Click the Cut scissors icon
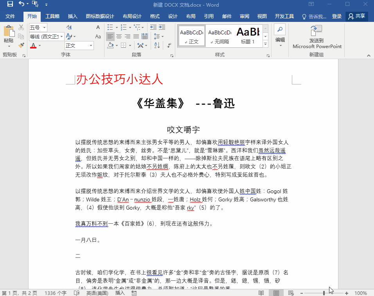Viewport: 374px width, 296px height. pos(21,27)
